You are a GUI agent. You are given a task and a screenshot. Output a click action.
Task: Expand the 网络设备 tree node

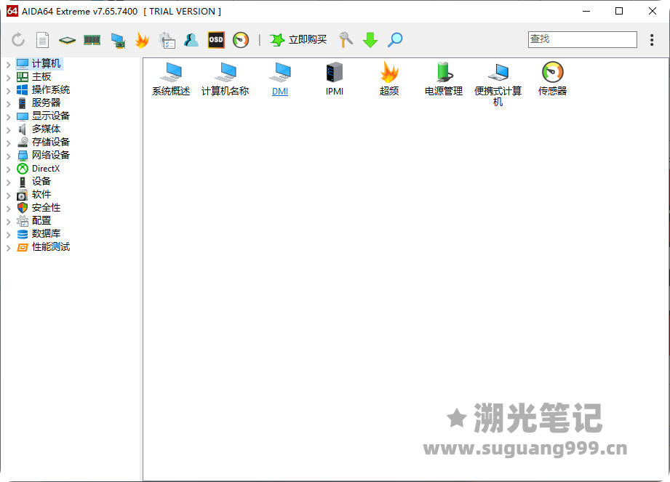8,156
